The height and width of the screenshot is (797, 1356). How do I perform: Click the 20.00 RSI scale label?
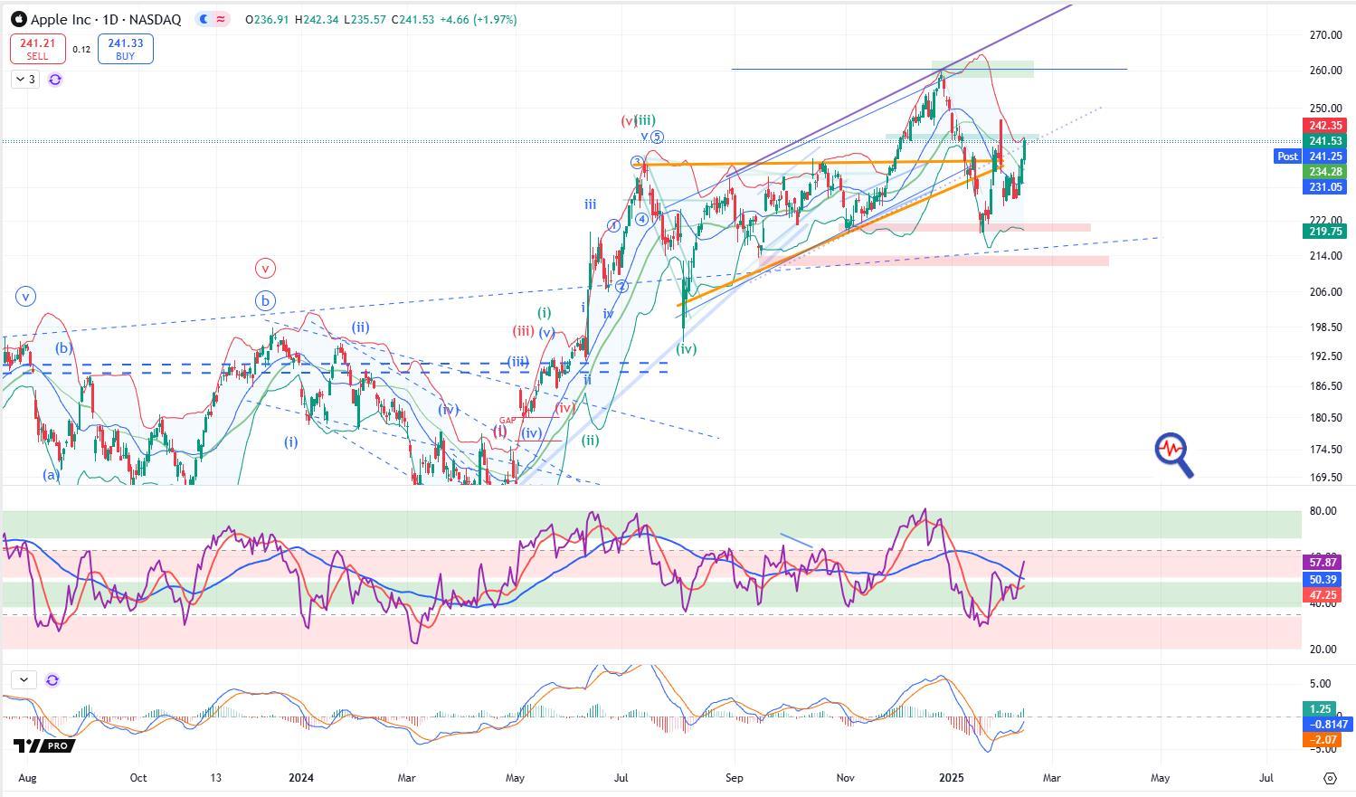click(x=1322, y=650)
